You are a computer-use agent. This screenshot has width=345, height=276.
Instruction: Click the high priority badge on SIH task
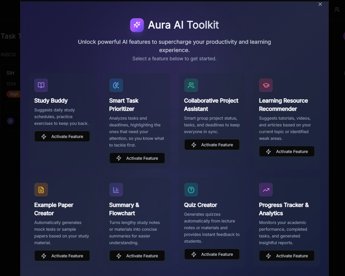point(13,94)
